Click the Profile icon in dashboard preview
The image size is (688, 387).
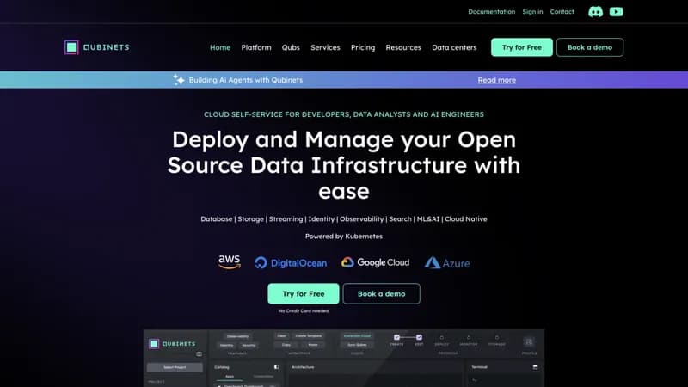(x=529, y=341)
